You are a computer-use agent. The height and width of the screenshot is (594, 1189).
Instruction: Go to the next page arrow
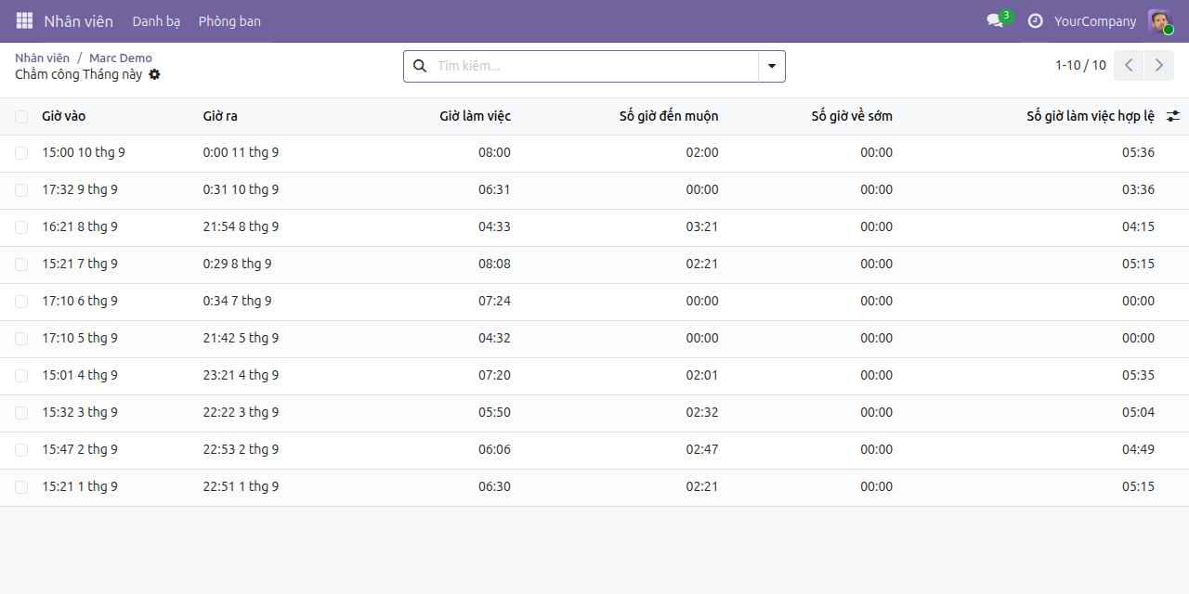pos(1158,65)
